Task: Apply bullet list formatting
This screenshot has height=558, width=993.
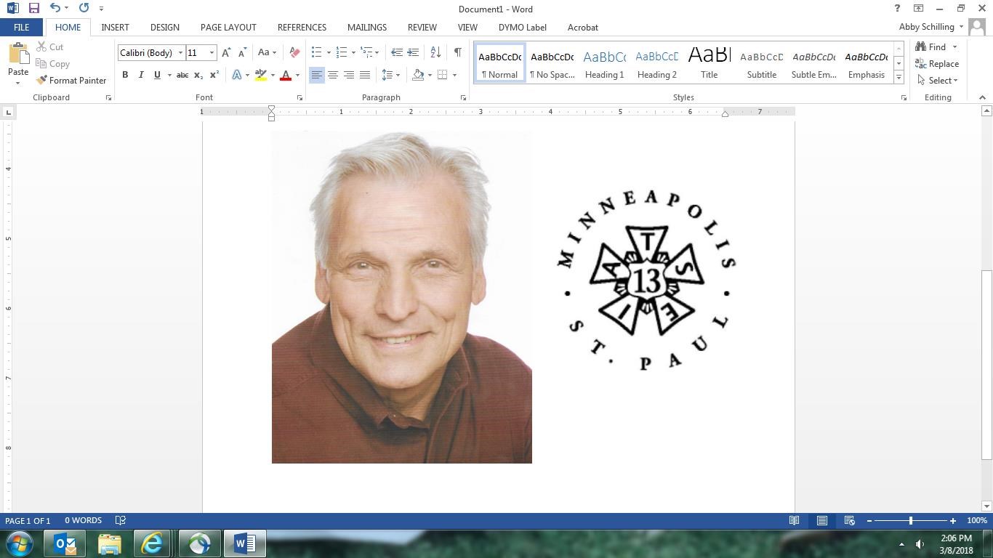Action: (x=317, y=52)
